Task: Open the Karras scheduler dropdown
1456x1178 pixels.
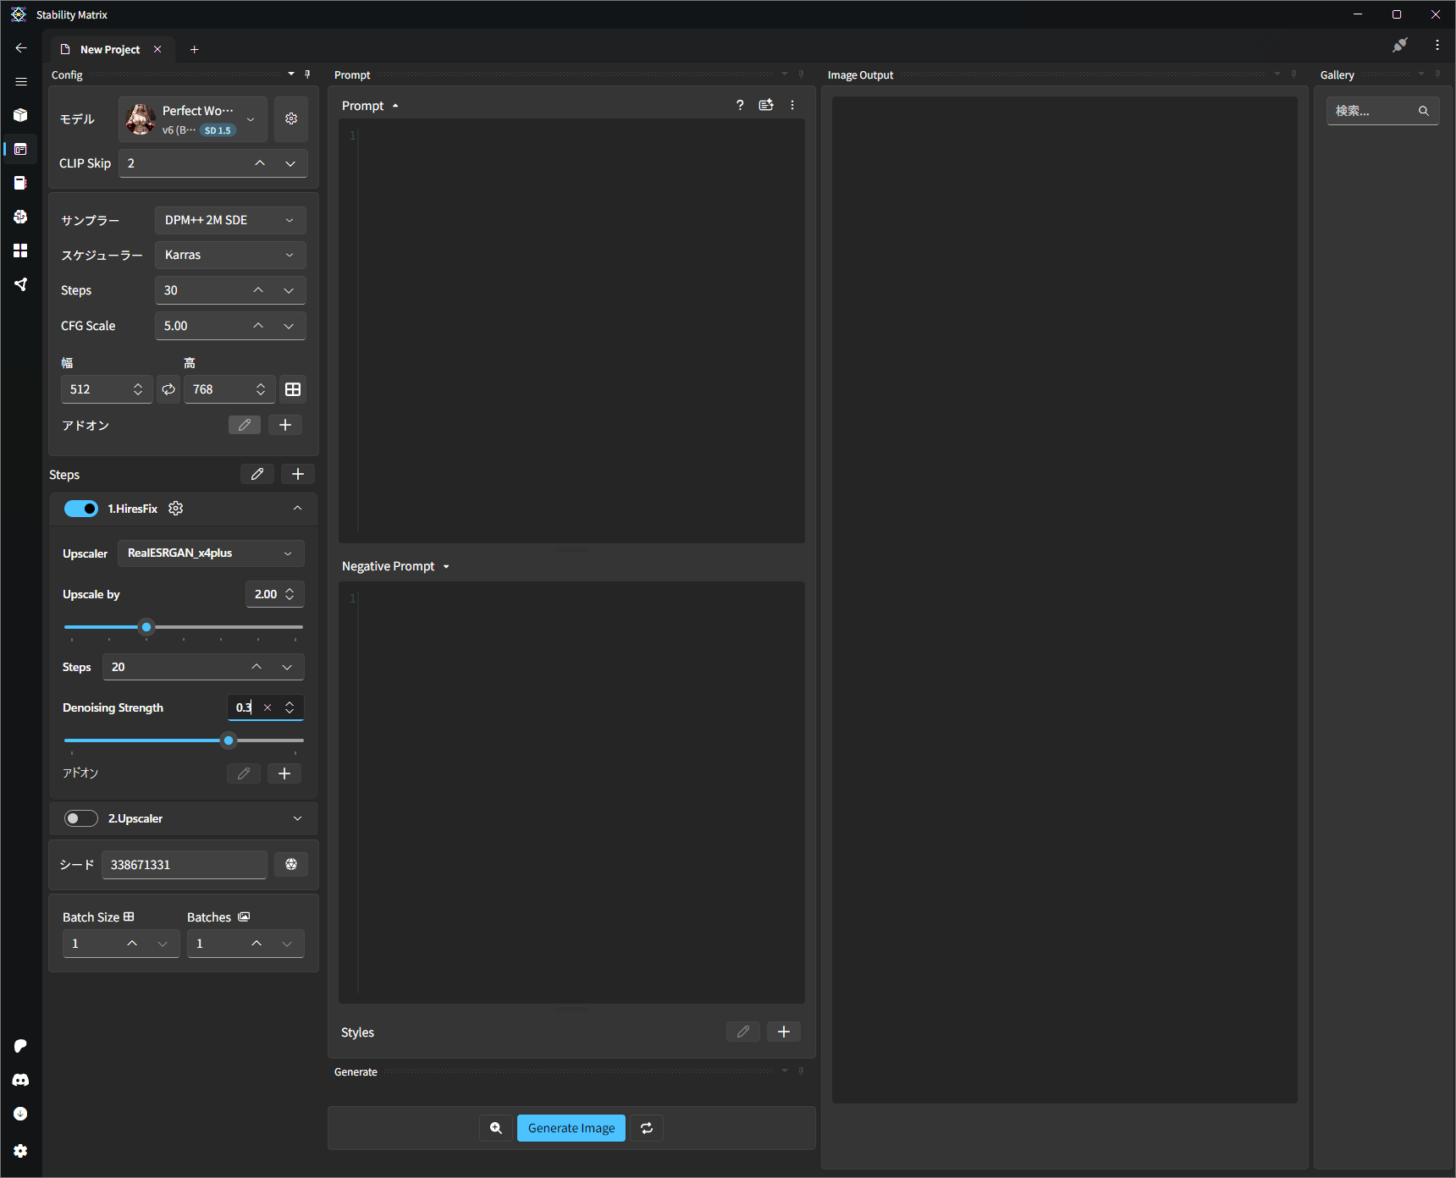Action: pyautogui.click(x=229, y=255)
